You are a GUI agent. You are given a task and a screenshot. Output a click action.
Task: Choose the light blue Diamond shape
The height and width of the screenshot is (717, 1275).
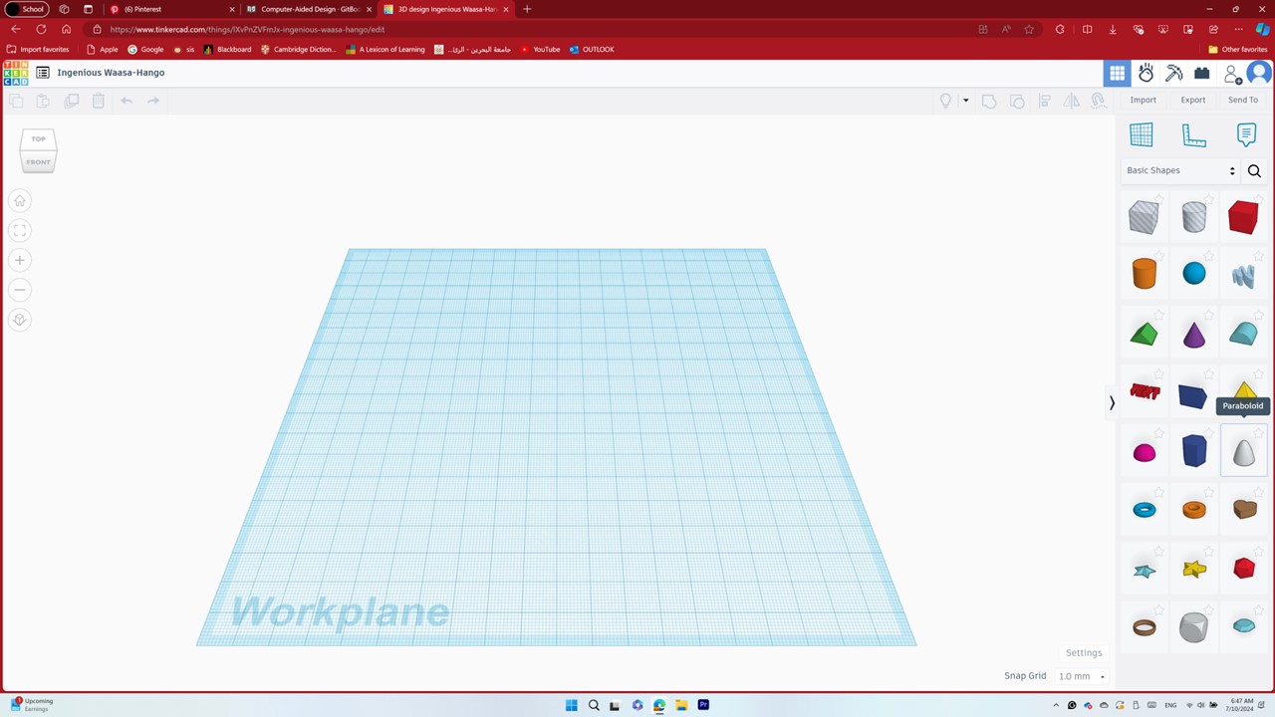point(1244,626)
